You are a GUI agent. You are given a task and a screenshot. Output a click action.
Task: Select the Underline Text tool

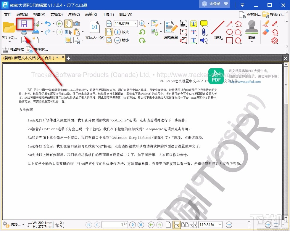[x=194, y=40]
